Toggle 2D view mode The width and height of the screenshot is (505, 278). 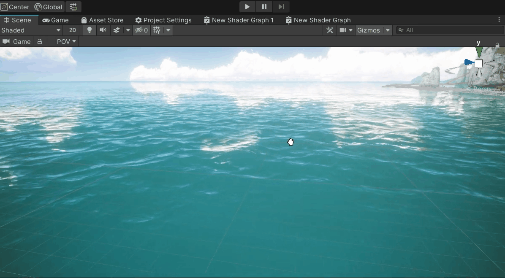tap(73, 30)
